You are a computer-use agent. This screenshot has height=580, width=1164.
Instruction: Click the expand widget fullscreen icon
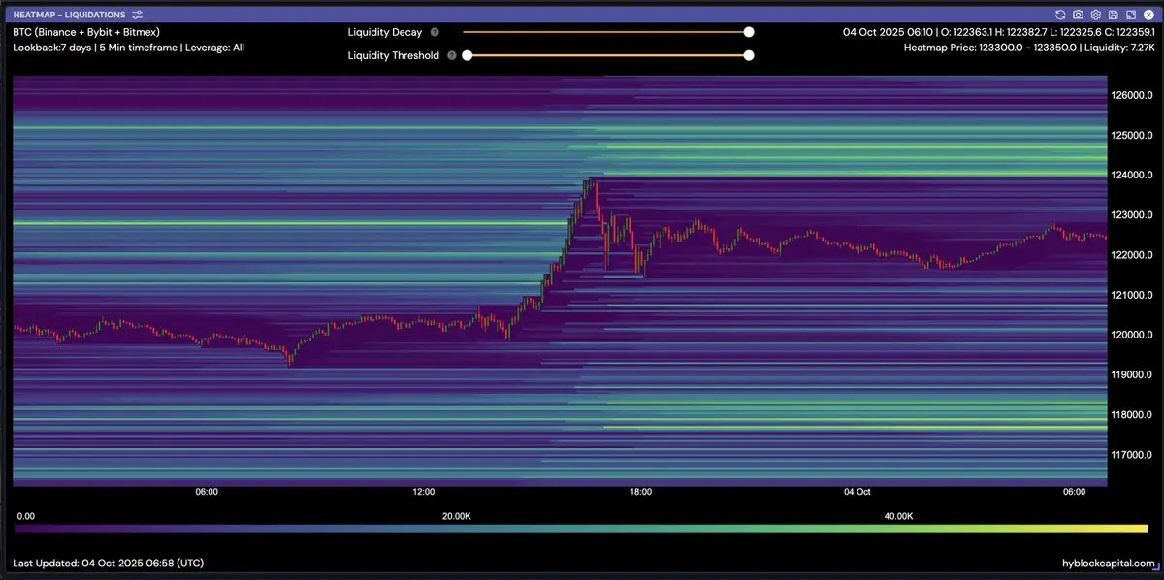click(1130, 15)
